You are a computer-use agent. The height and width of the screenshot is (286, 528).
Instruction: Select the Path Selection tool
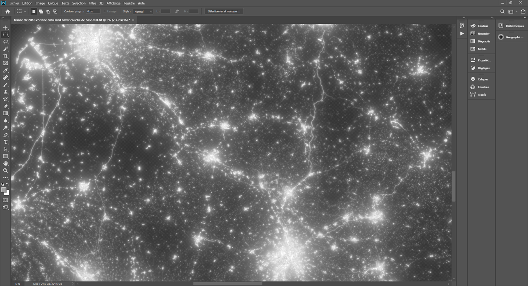point(5,149)
